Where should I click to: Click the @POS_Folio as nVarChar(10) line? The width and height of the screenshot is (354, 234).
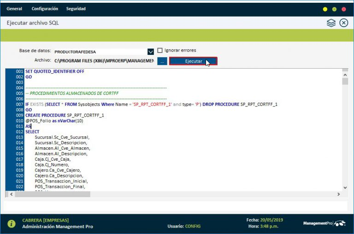[54, 121]
